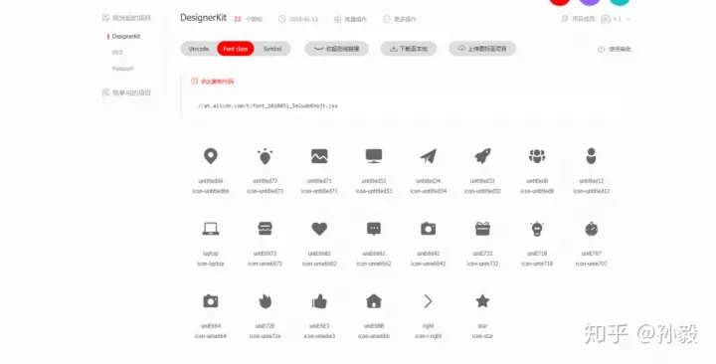Click the batch operations option in header
This screenshot has width=716, height=364.
point(350,19)
